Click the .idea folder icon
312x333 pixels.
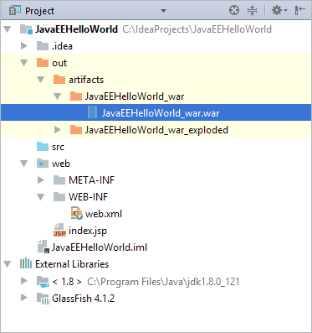click(x=43, y=46)
